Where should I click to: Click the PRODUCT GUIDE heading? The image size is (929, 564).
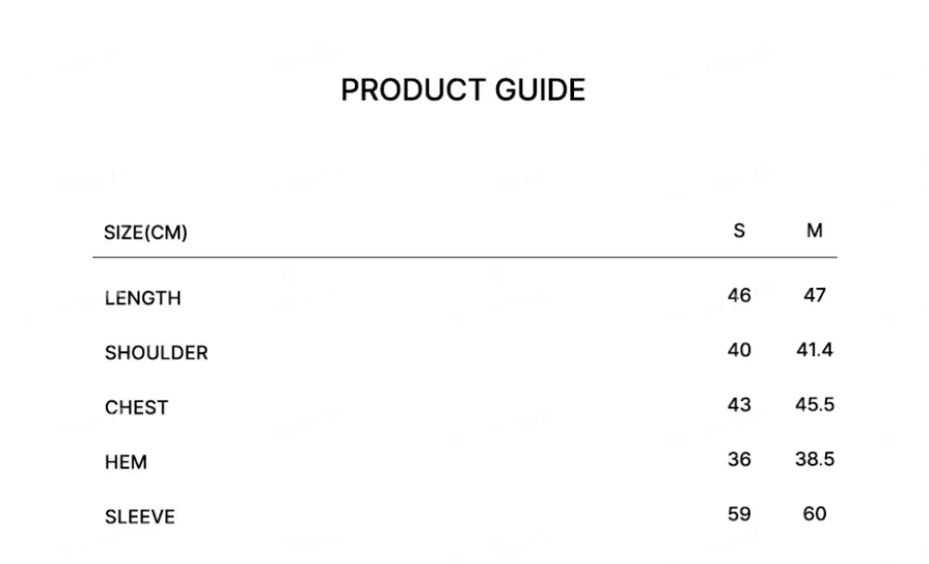click(x=463, y=90)
